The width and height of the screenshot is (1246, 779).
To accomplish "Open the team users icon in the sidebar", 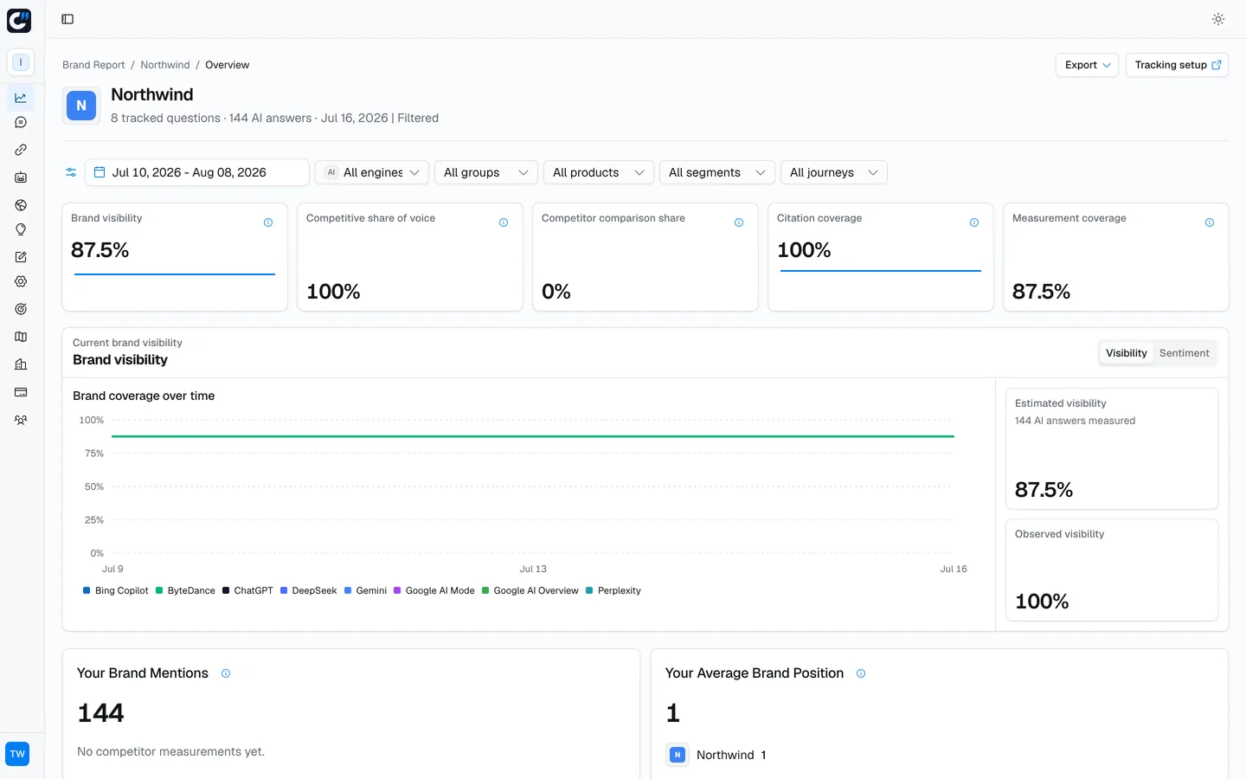I will (21, 420).
